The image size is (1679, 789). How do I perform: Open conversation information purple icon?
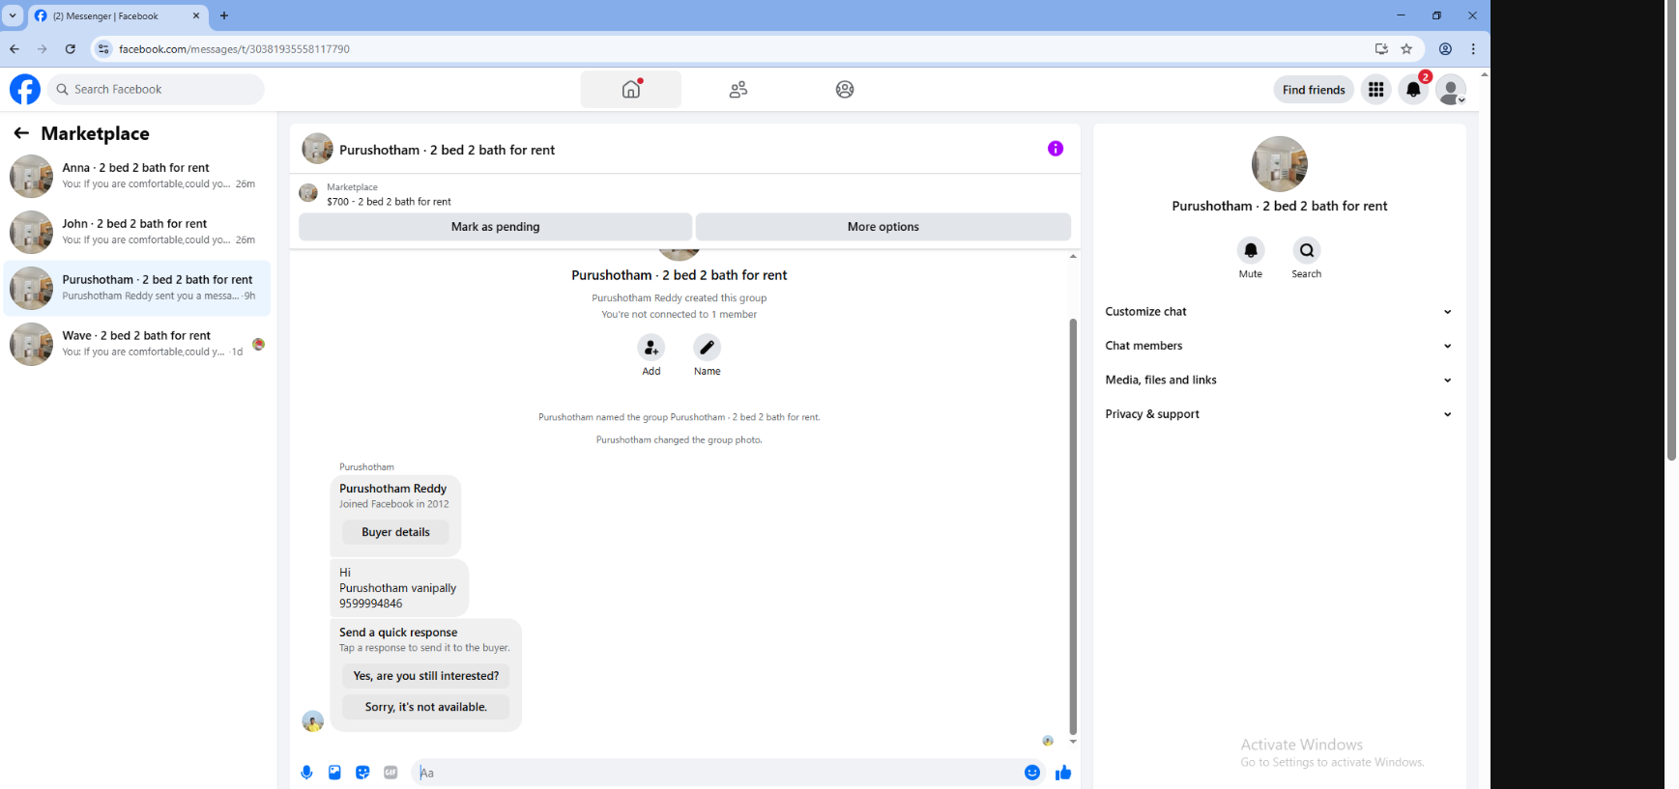1056,149
